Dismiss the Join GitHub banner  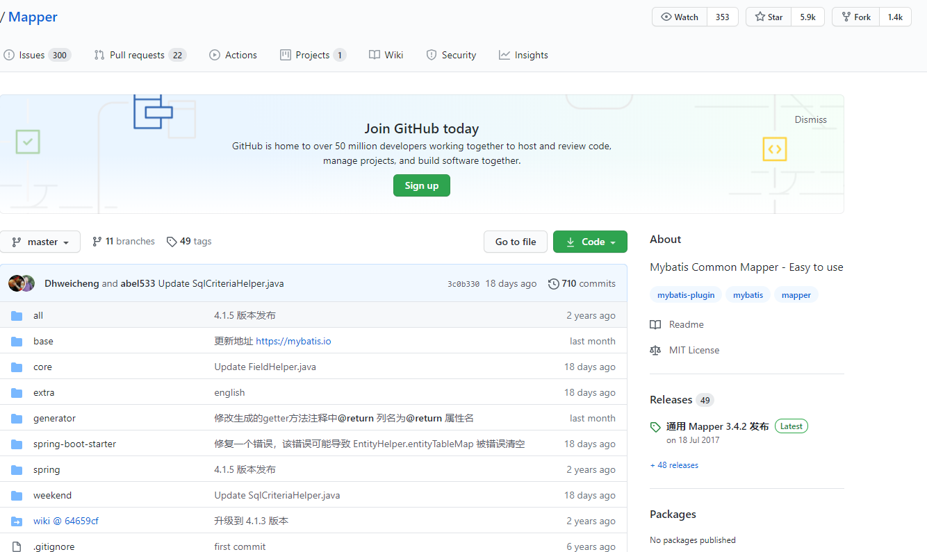pyautogui.click(x=811, y=119)
